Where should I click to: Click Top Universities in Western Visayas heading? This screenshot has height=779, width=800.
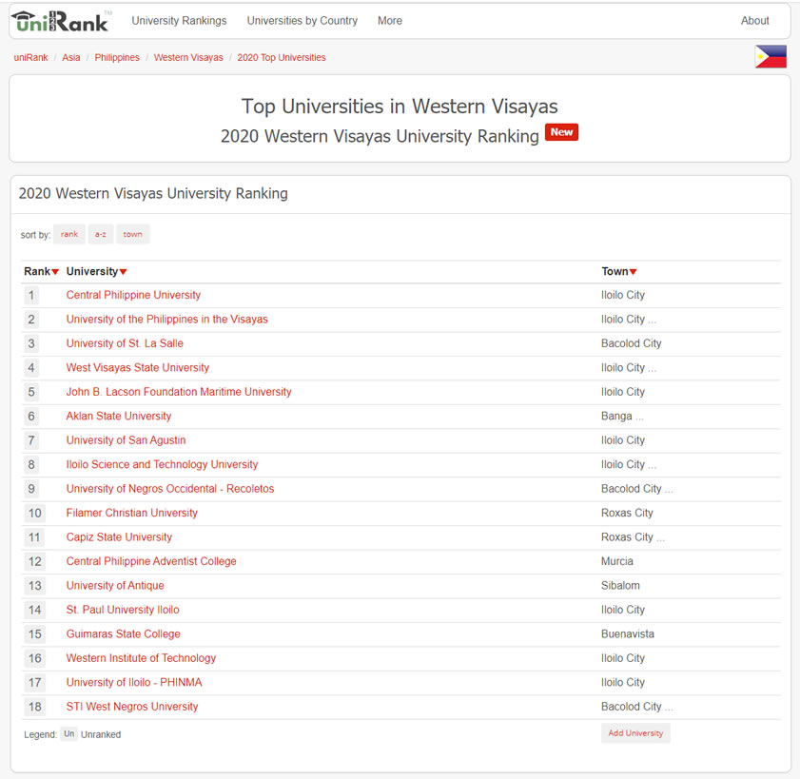tap(400, 107)
